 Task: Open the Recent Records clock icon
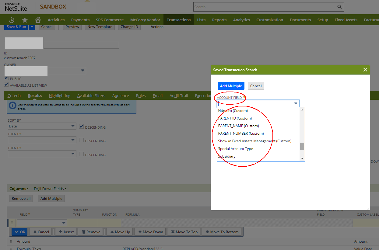tap(12, 20)
